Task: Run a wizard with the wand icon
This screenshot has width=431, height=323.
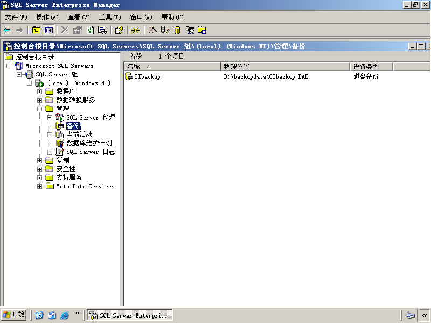Action: pyautogui.click(x=152, y=30)
